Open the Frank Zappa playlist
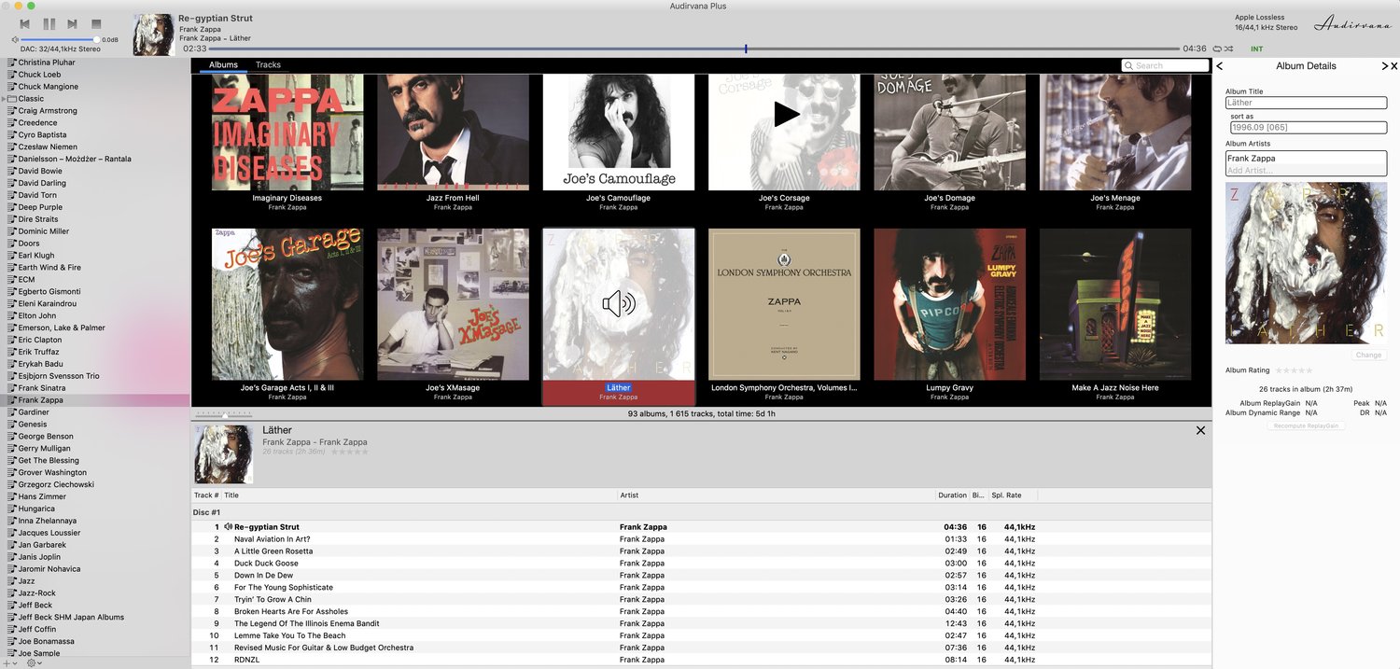The height and width of the screenshot is (669, 1400). [95, 400]
